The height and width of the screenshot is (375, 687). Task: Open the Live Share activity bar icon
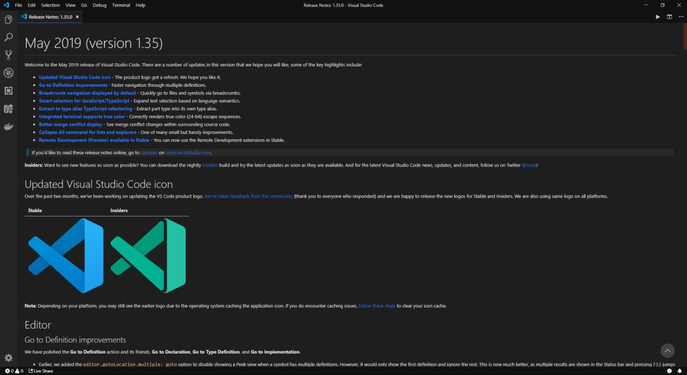(8, 109)
